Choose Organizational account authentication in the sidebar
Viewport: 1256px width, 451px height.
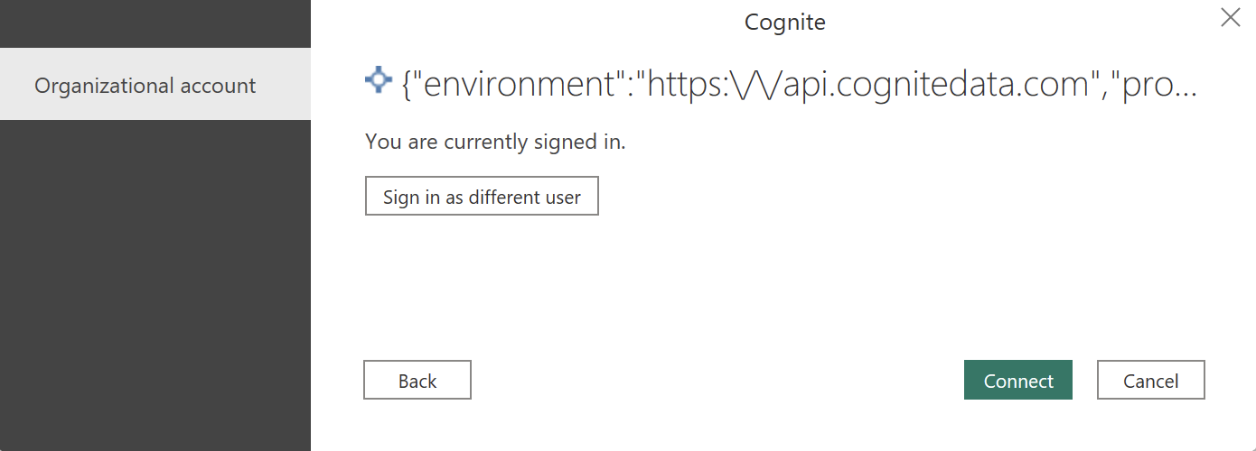145,86
